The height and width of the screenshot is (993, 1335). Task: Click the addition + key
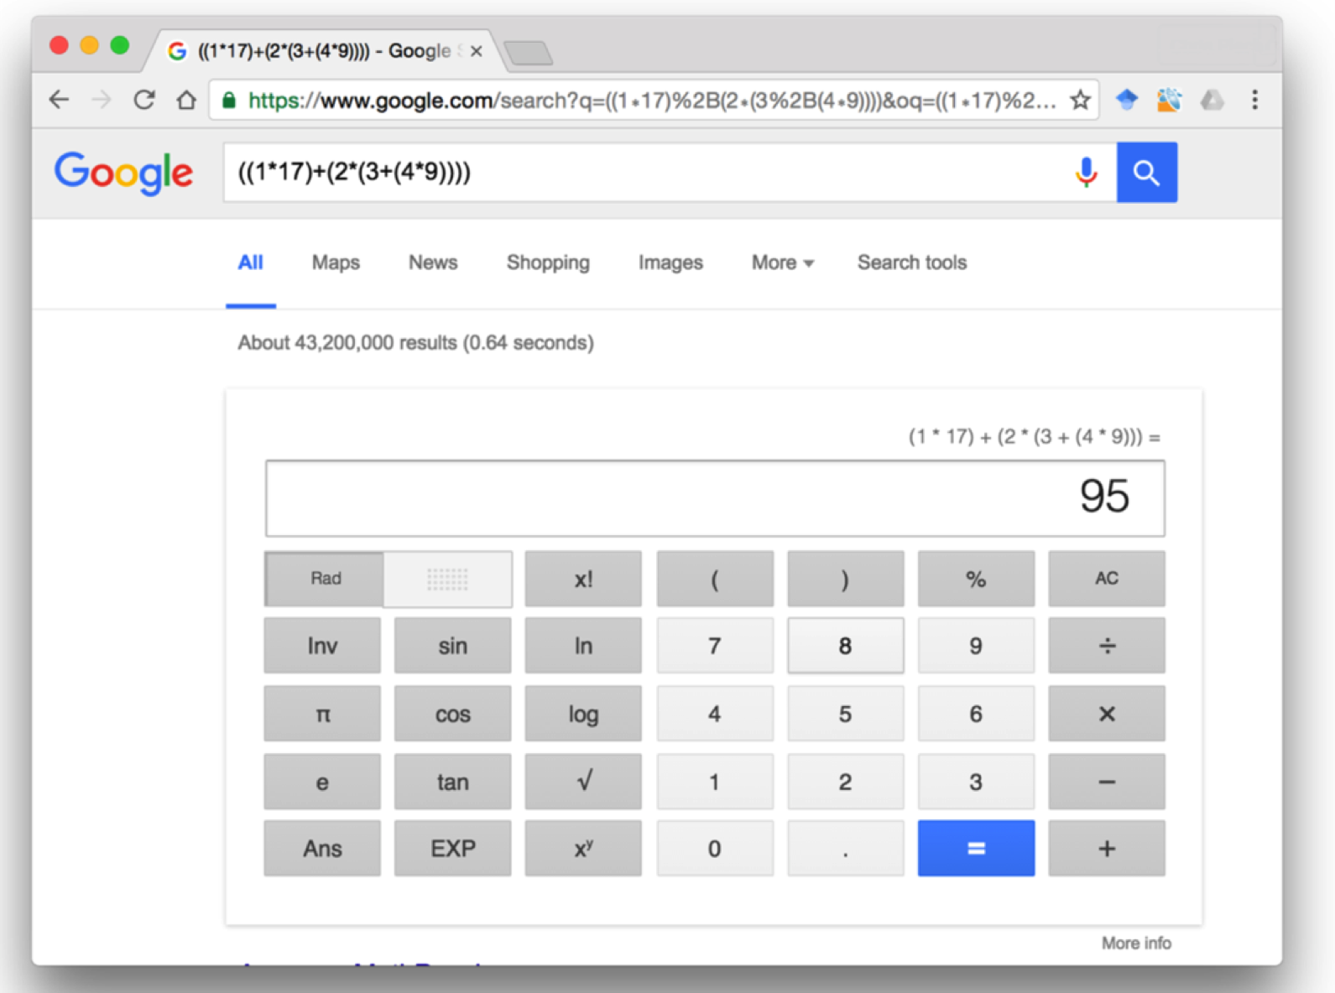coord(1107,849)
